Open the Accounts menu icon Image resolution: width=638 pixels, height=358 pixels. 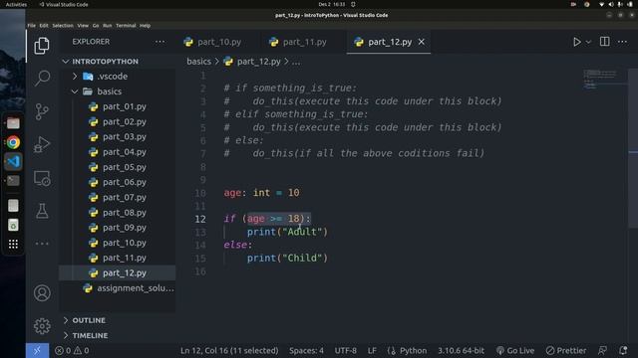(42, 293)
